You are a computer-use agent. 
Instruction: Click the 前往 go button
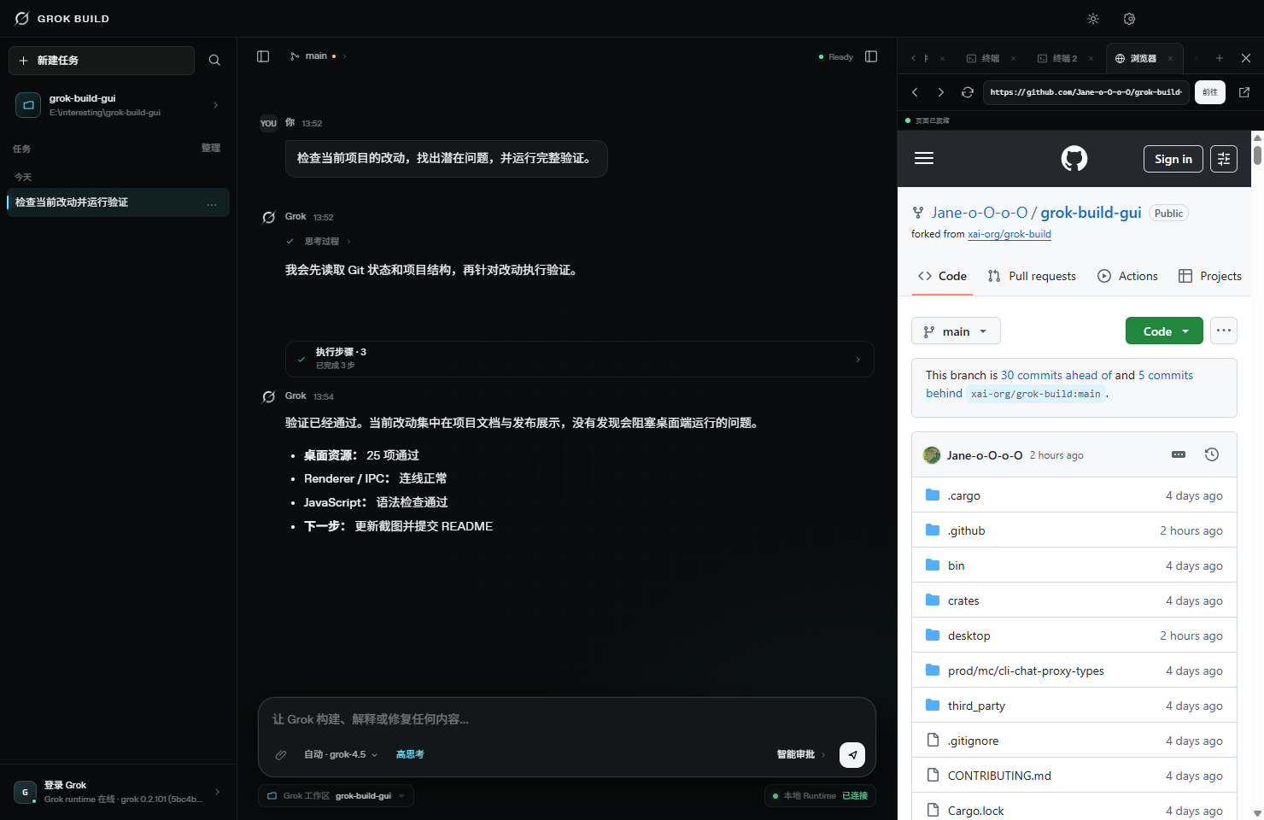(1210, 92)
